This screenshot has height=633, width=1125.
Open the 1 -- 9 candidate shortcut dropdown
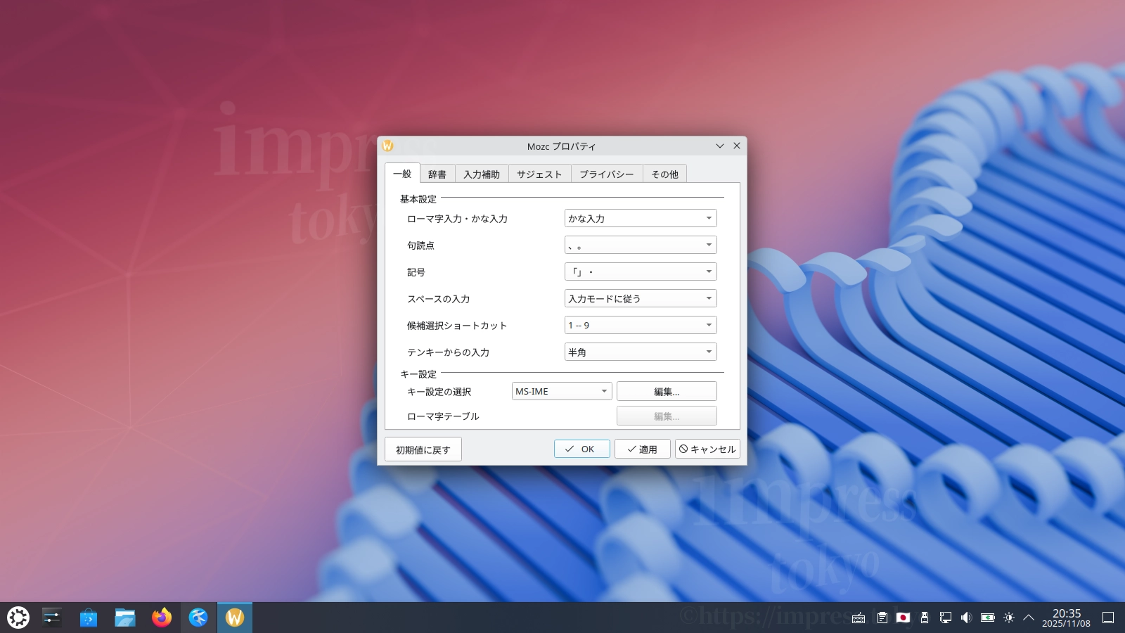tap(641, 326)
